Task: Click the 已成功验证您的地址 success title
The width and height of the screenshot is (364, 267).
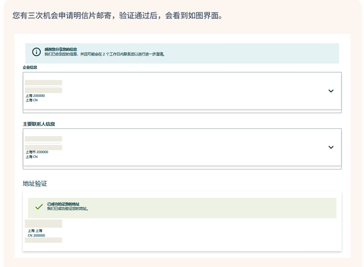Action: tap(63, 204)
